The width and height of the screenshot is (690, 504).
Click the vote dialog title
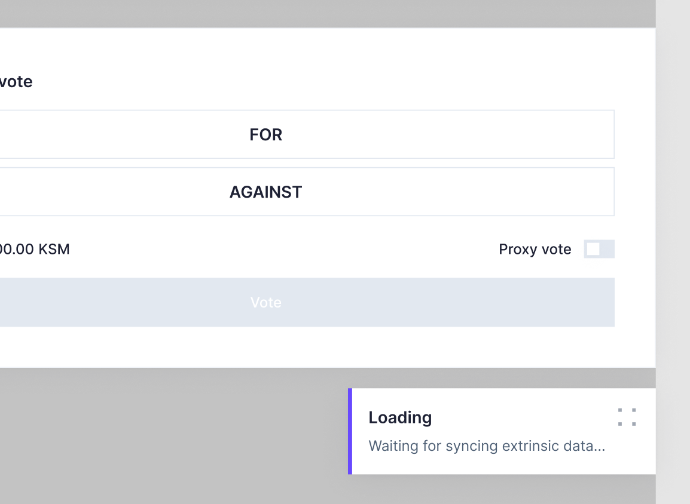pos(16,81)
